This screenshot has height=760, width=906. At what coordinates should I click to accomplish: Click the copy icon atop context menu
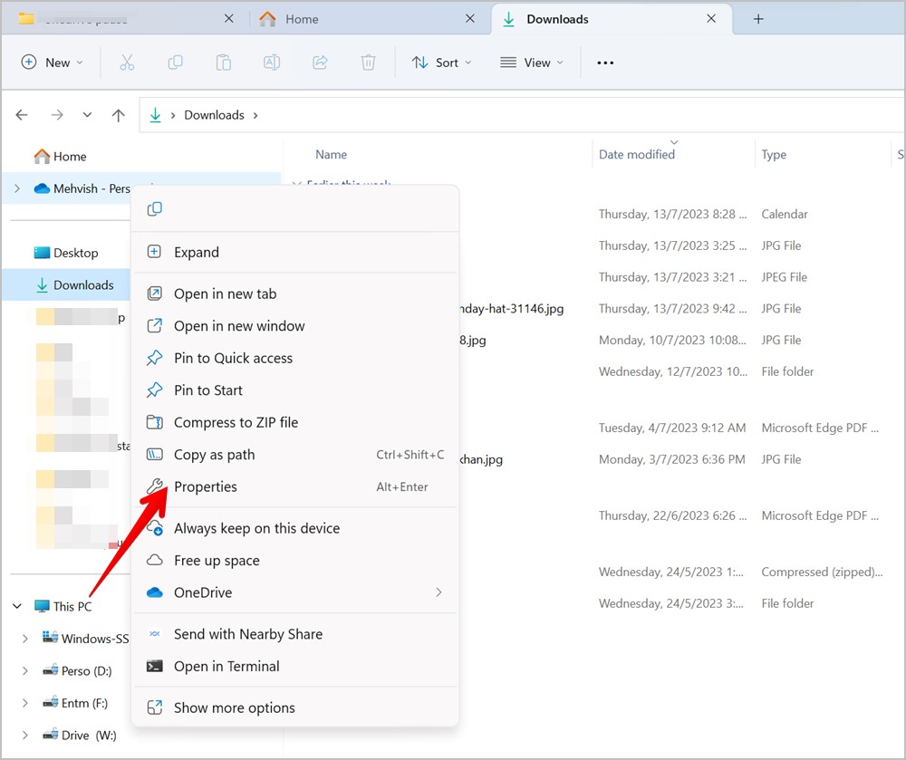(154, 209)
